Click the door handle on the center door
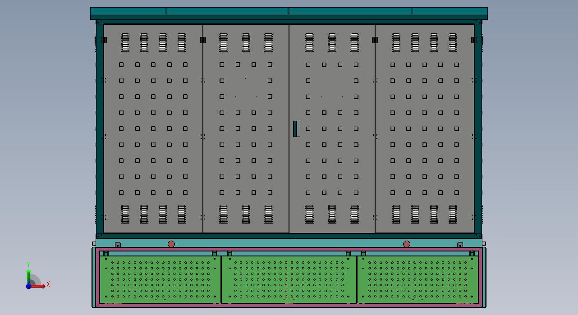The width and height of the screenshot is (578, 315). pos(296,128)
